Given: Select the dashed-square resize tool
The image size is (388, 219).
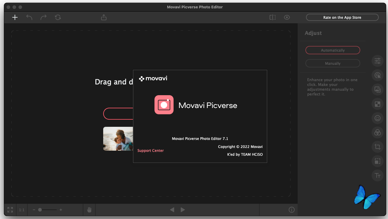Looking at the screenshot, I should click(x=378, y=161).
